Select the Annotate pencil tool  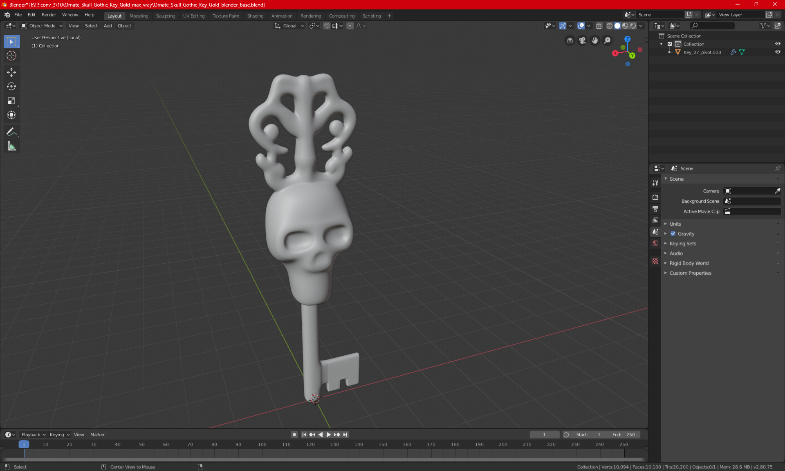11,132
